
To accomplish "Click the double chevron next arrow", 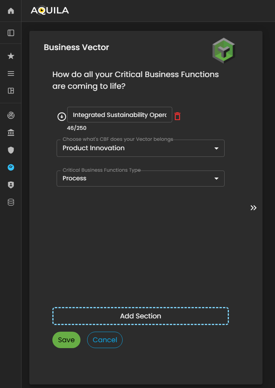I will point(254,208).
